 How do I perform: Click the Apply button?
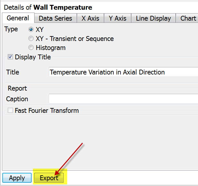(x=17, y=178)
